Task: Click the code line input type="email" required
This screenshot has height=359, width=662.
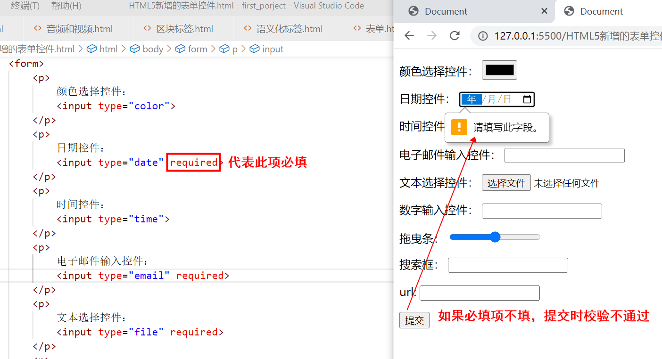Action: pyautogui.click(x=143, y=276)
